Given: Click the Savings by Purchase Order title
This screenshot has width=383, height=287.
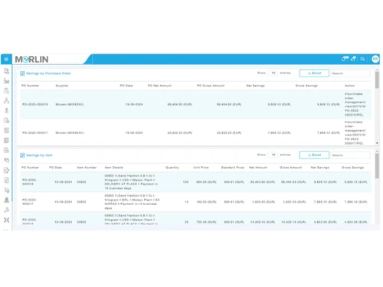Looking at the screenshot, I should [48, 73].
